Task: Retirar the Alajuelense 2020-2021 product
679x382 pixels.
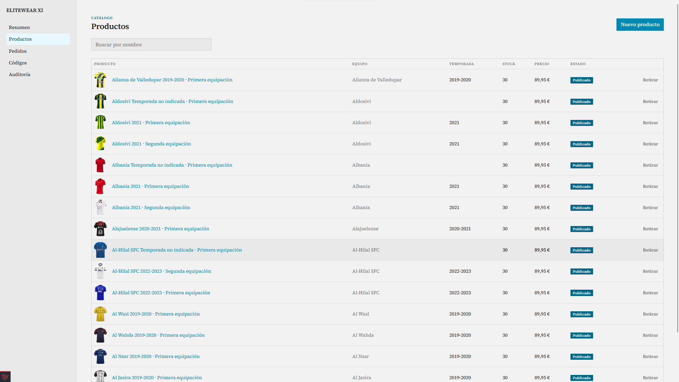Action: click(650, 229)
